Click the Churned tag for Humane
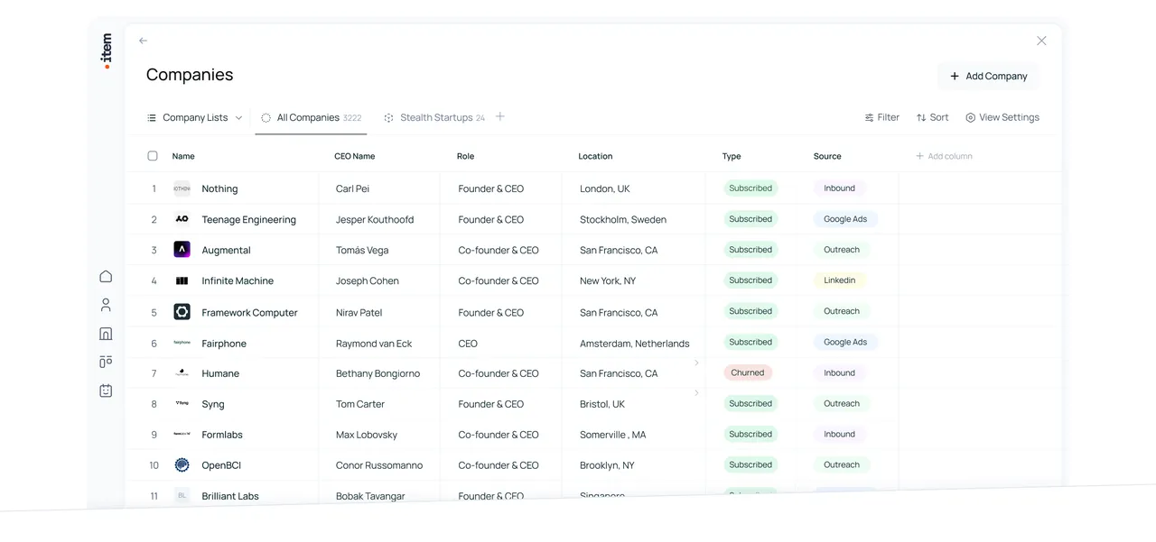1156x542 pixels. coord(748,372)
